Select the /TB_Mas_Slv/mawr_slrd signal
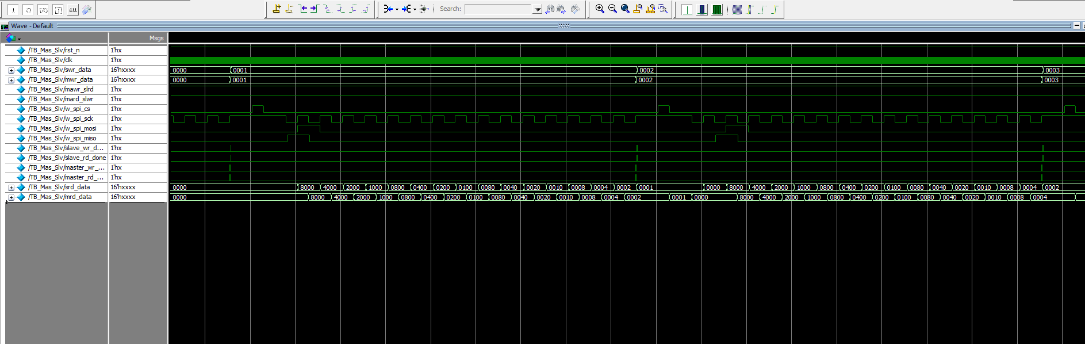Viewport: 1085px width, 344px height. point(60,89)
